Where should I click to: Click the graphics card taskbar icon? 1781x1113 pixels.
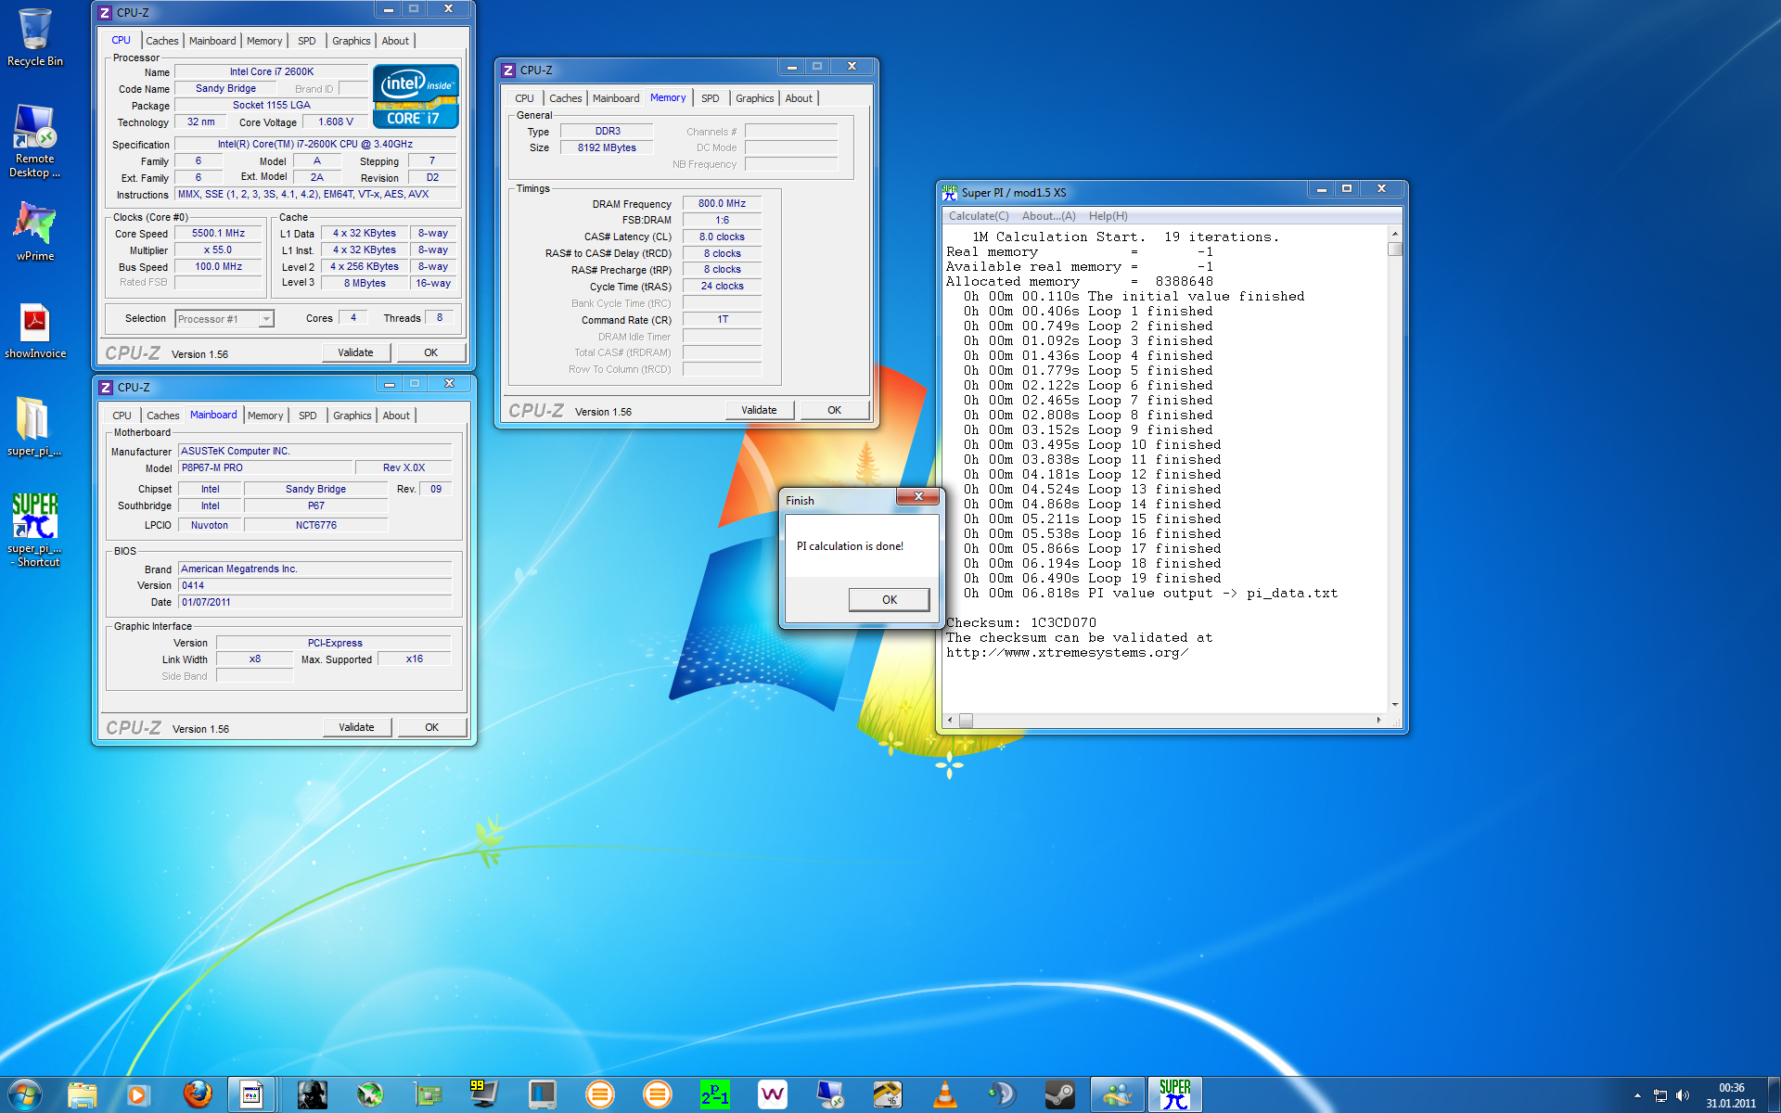(x=427, y=1095)
